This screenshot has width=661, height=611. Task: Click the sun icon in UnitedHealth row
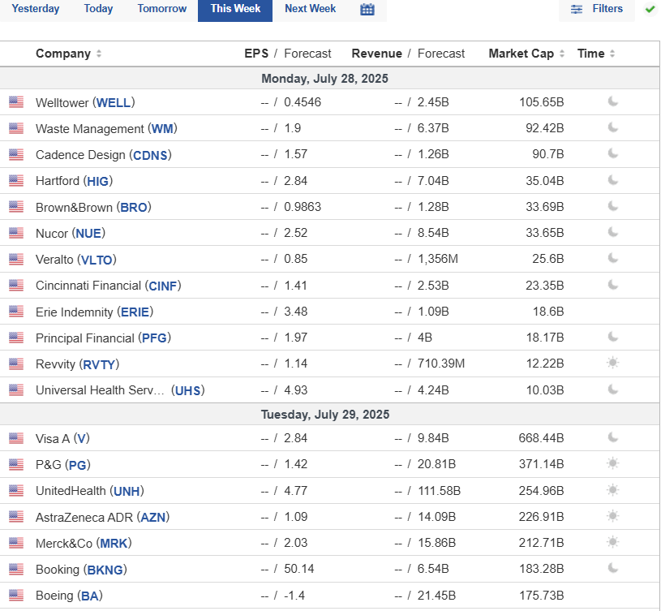tap(613, 490)
